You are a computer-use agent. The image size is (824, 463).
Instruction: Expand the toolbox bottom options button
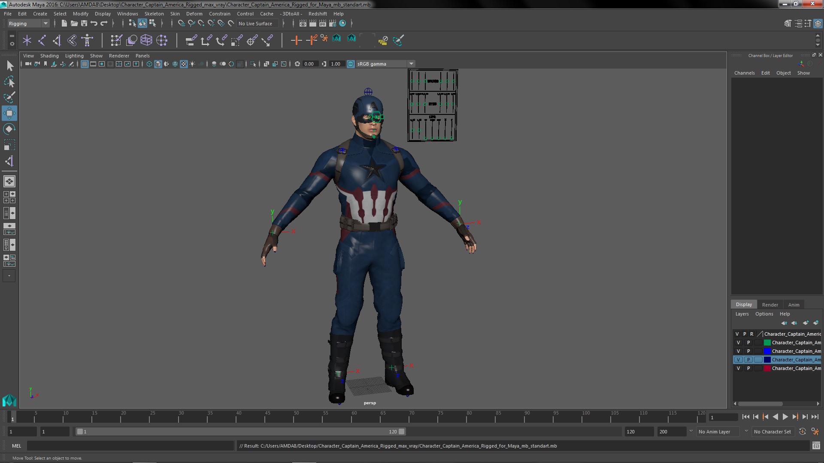pos(9,276)
